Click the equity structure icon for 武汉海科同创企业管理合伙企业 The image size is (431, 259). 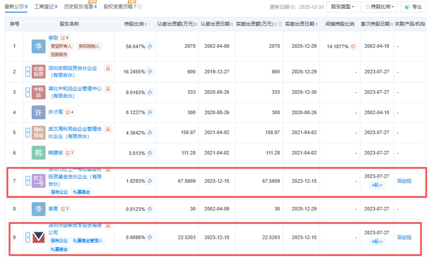tap(108, 129)
